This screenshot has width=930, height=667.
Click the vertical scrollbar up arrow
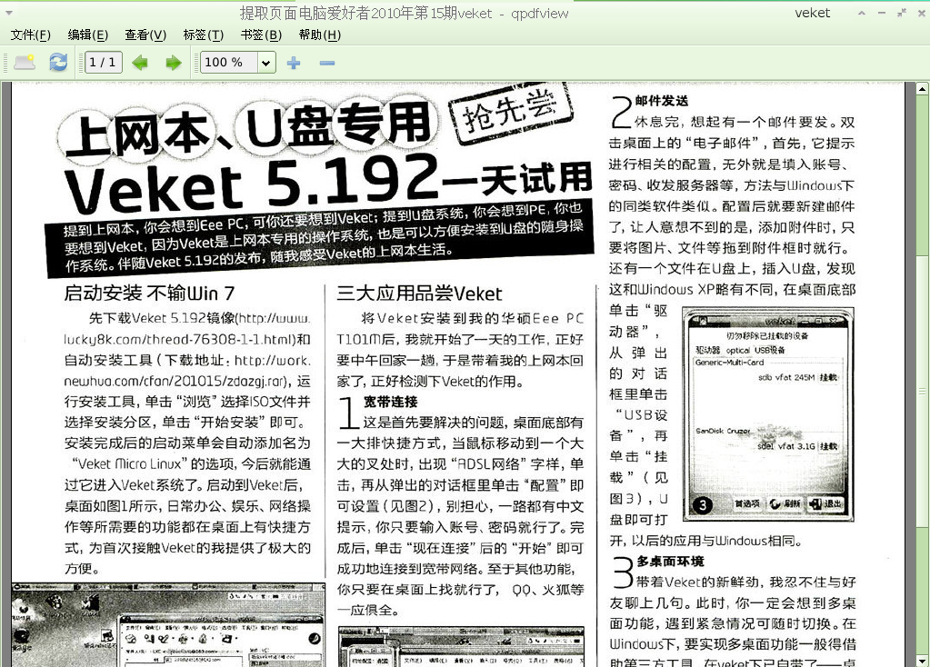pos(922,89)
